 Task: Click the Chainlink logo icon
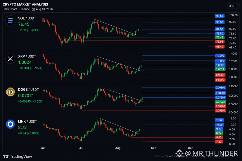[10, 124]
